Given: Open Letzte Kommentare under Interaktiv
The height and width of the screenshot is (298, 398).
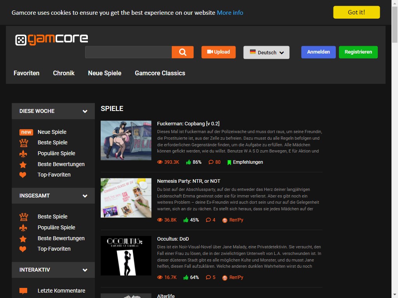Looking at the screenshot, I should tap(61, 291).
